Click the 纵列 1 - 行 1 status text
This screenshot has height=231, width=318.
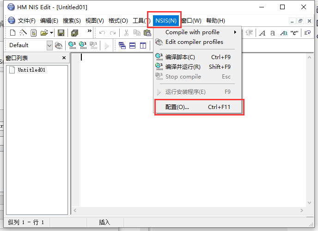[26, 223]
